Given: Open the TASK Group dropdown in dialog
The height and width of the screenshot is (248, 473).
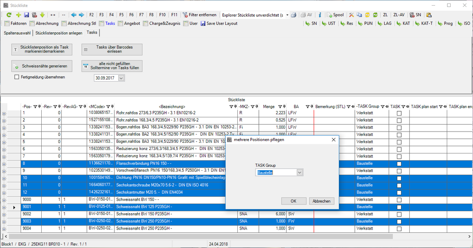Looking at the screenshot, I should tap(300, 172).
